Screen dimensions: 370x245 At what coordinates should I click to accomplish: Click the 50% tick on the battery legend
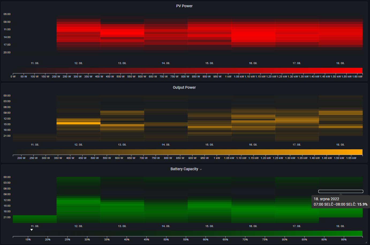click(x=166, y=240)
